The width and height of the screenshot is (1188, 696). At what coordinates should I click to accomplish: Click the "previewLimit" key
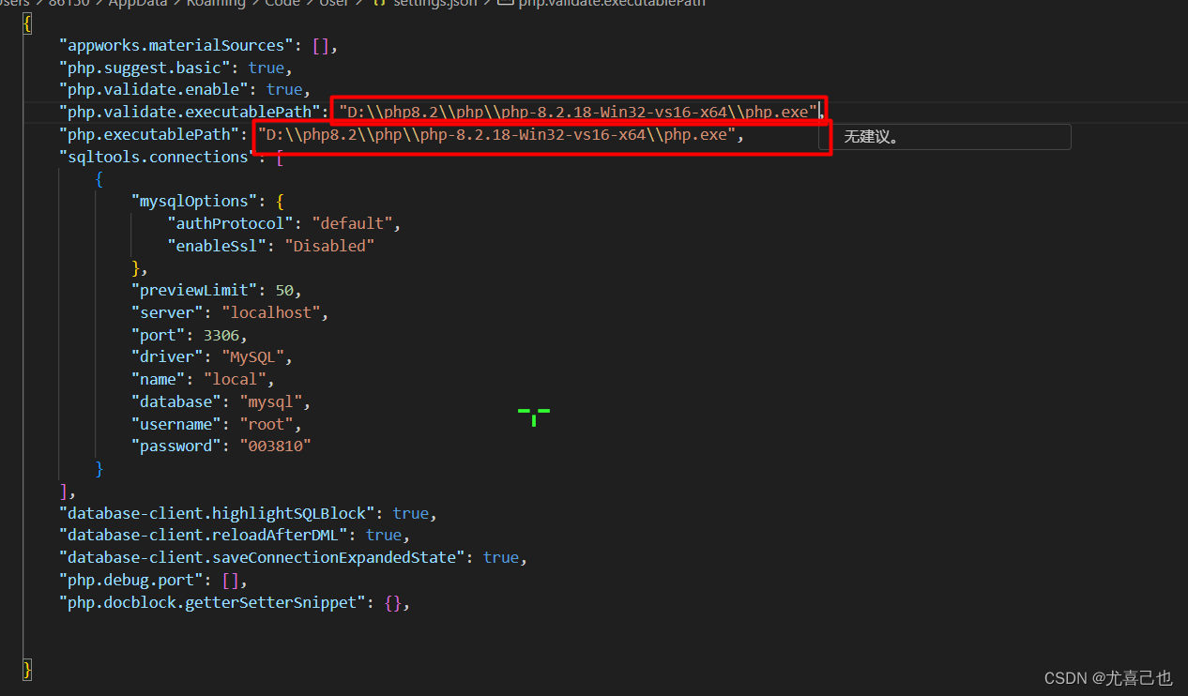pyautogui.click(x=194, y=290)
